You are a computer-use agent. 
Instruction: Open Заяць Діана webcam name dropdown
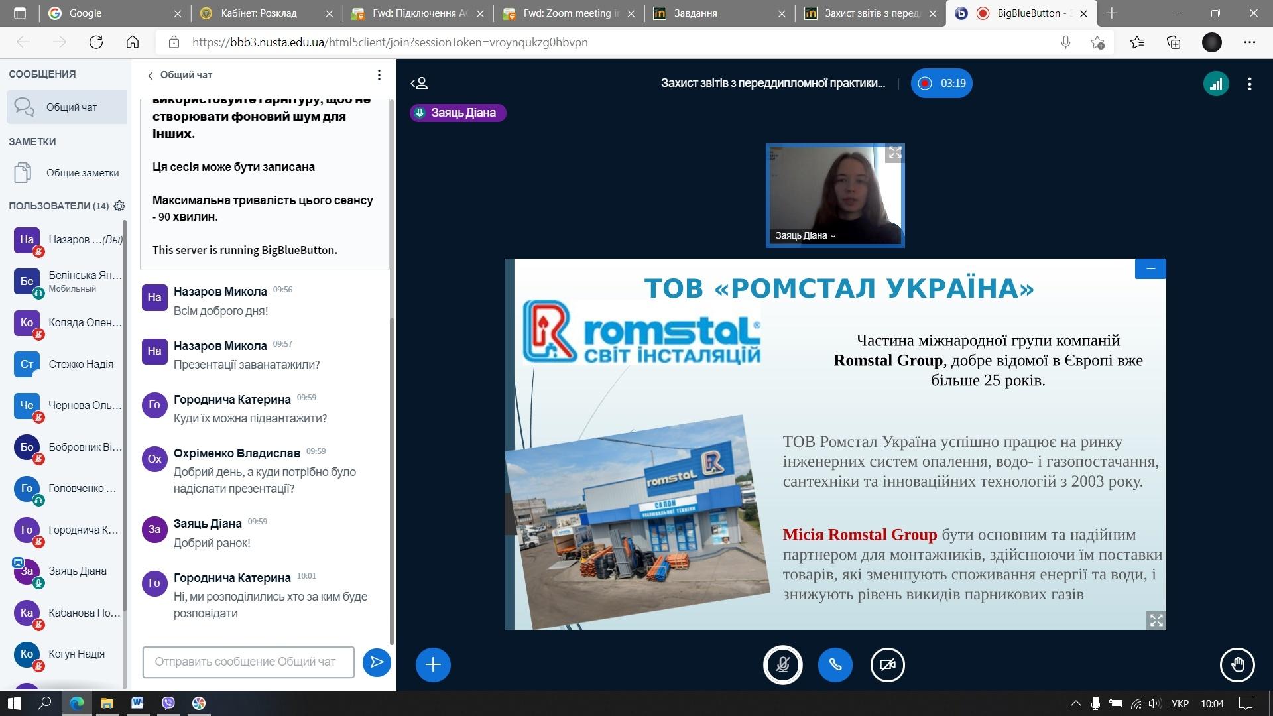click(805, 235)
